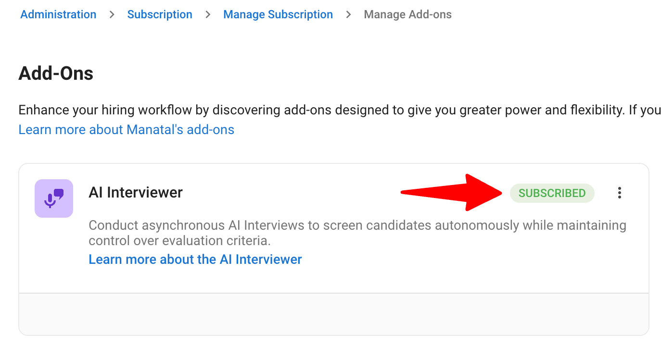
Task: Click the Add-Ons page heading
Action: pyautogui.click(x=56, y=74)
